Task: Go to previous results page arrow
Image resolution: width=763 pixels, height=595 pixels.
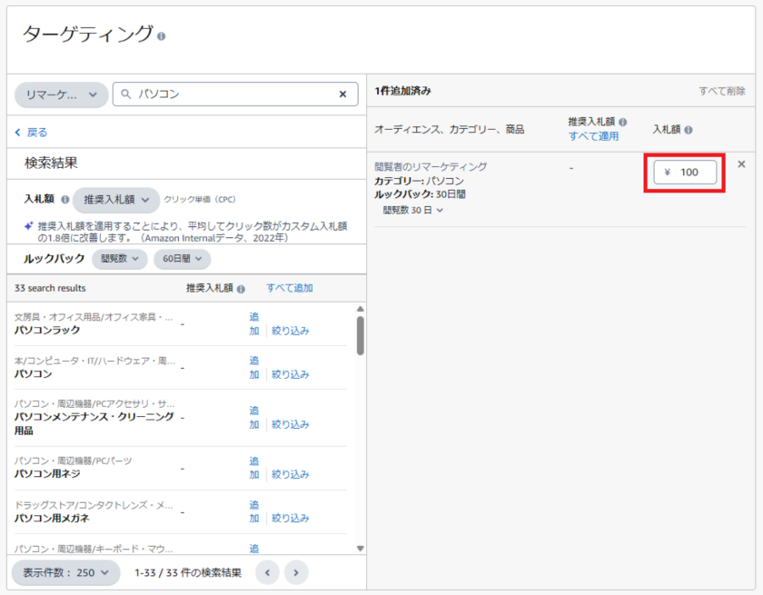Action: pos(267,572)
